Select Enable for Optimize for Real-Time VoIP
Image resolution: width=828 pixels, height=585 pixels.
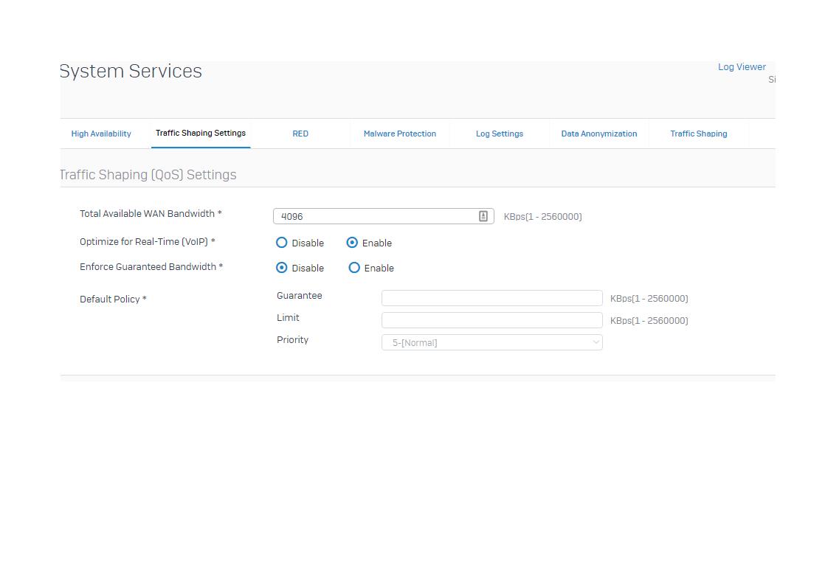click(x=352, y=243)
